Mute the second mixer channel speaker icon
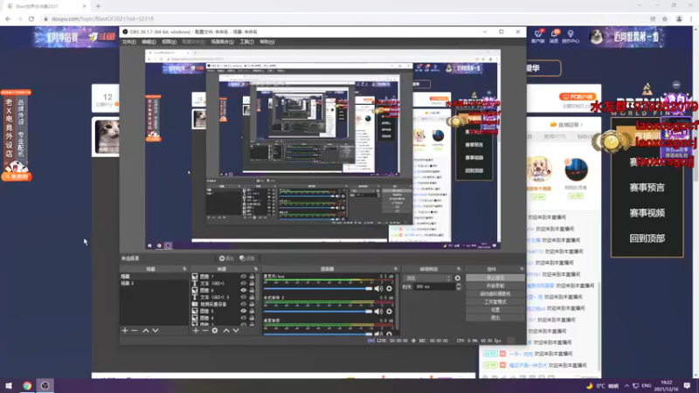The width and height of the screenshot is (699, 393). (378, 312)
